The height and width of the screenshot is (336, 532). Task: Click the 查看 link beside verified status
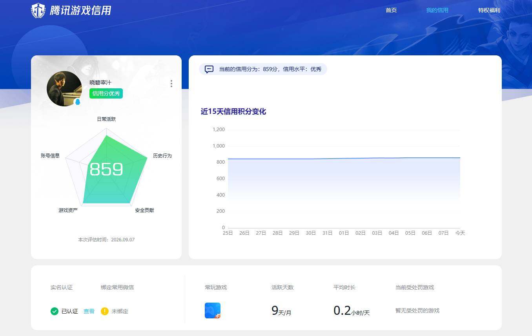tap(89, 311)
